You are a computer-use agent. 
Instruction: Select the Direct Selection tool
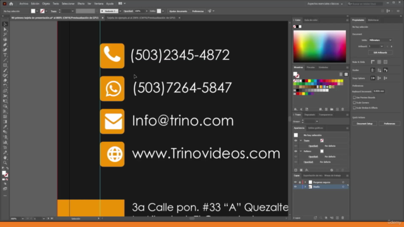pos(5,29)
